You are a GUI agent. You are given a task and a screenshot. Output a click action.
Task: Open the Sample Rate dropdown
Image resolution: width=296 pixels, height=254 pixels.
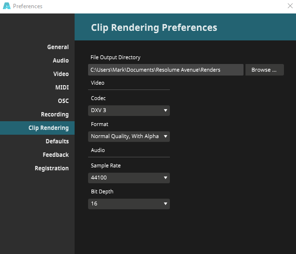pyautogui.click(x=129, y=178)
